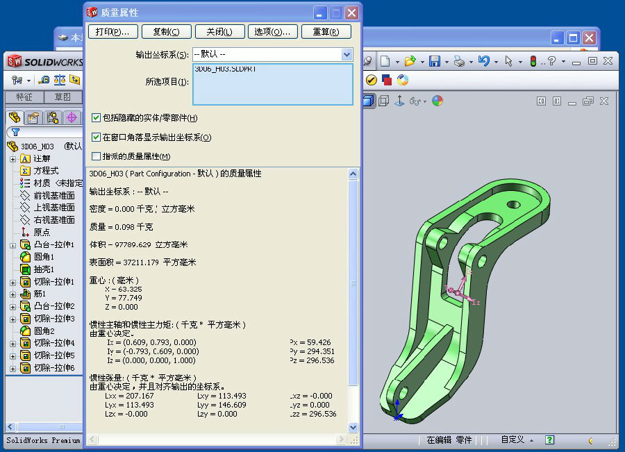Select the Measure tape tool icon
The width and height of the screenshot is (625, 452).
coord(44,80)
